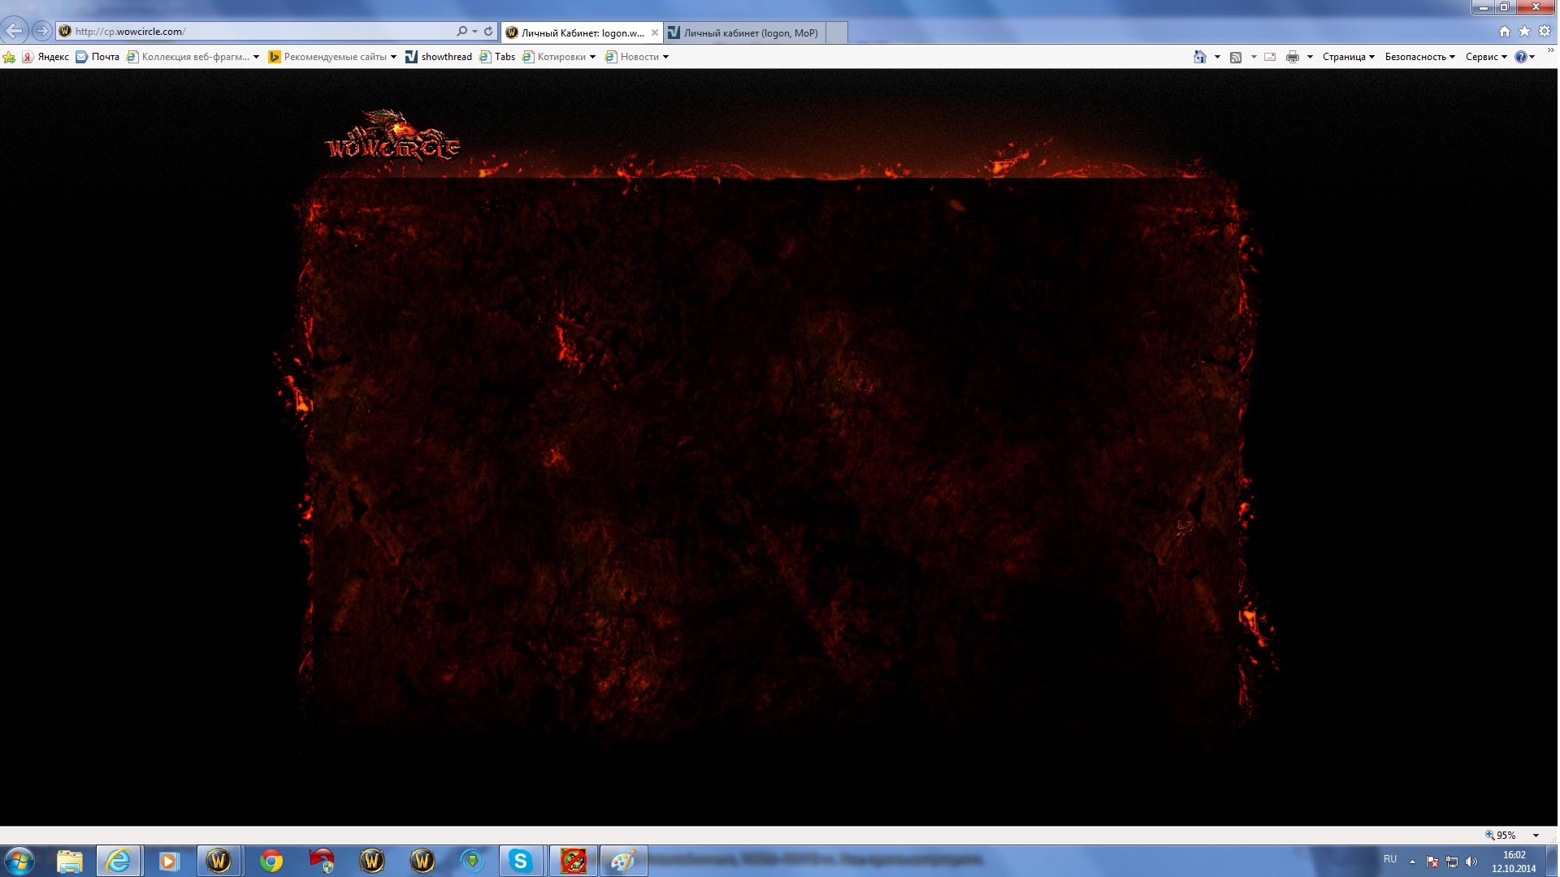Open the showthread bookmark

(x=439, y=57)
